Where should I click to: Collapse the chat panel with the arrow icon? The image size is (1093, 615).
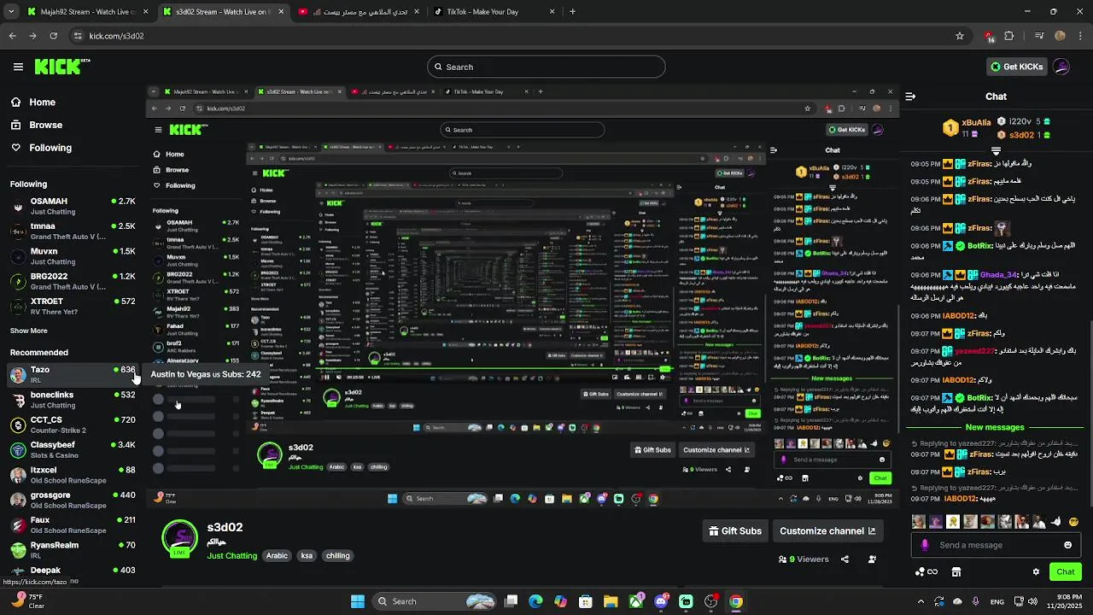pos(910,97)
